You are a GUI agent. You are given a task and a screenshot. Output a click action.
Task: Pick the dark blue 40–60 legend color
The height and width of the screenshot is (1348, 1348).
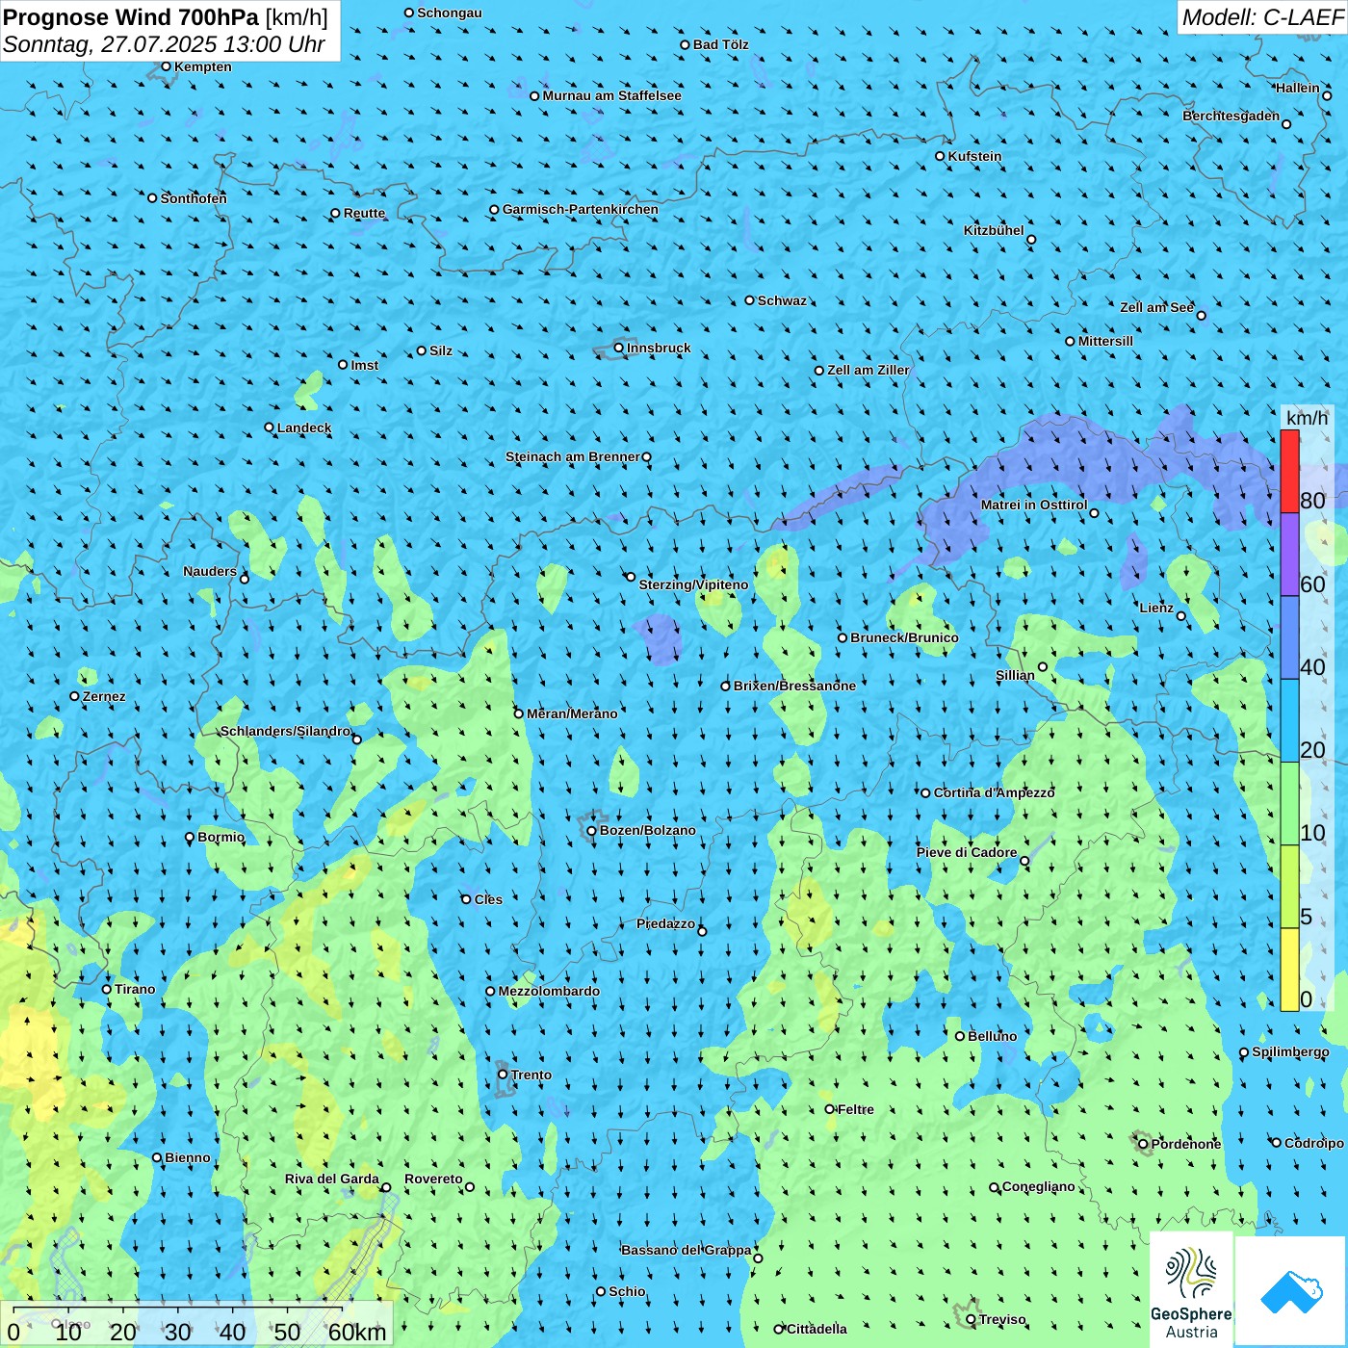coord(1289,637)
